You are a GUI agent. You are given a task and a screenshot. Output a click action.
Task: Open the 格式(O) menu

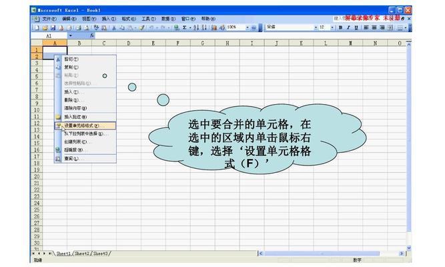(x=129, y=19)
